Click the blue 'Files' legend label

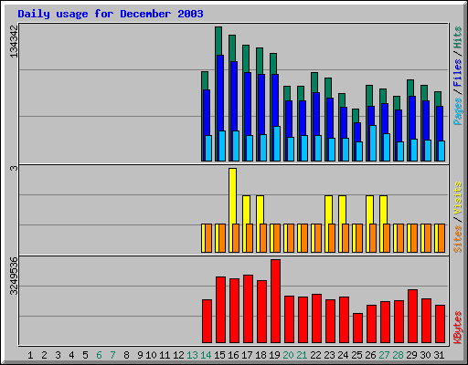(457, 72)
